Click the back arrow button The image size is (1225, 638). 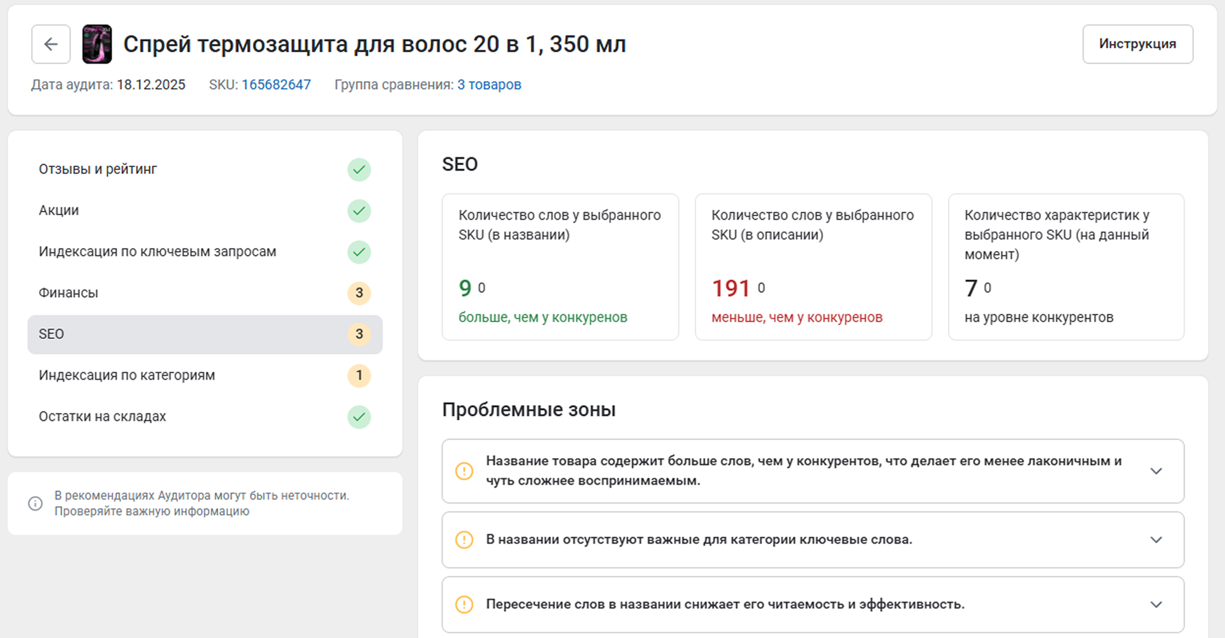coord(51,44)
